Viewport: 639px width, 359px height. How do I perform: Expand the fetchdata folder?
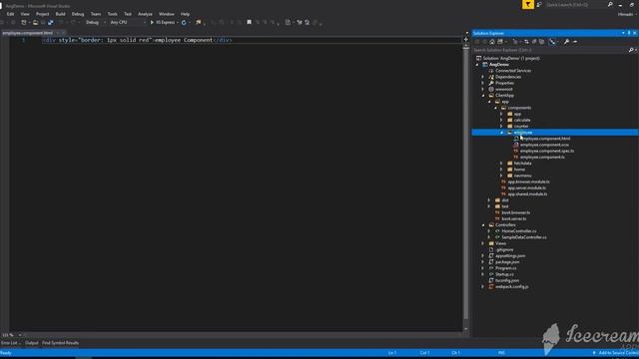pos(501,164)
